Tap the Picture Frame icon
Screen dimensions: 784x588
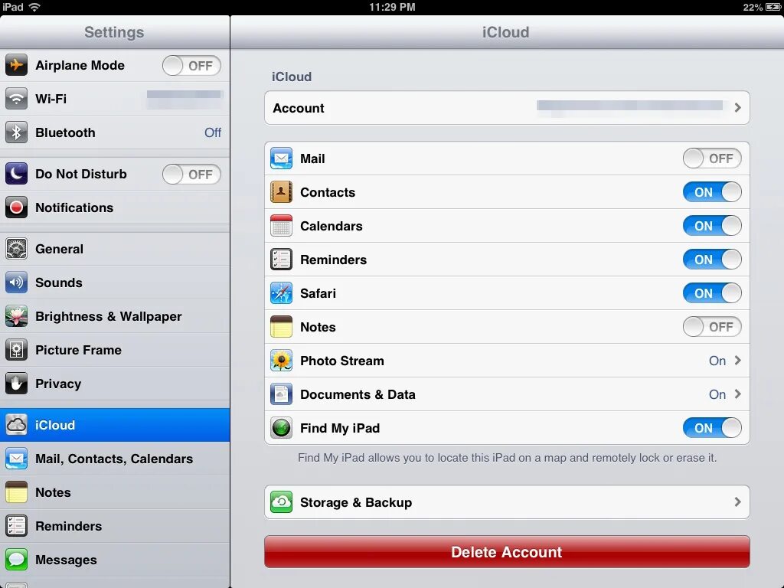pos(17,350)
